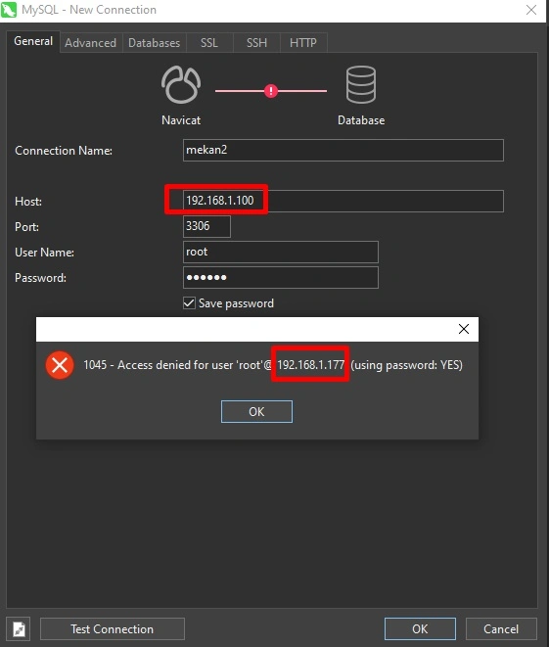Focus the Port number field
Viewport: 549px width, 647px height.
[206, 226]
